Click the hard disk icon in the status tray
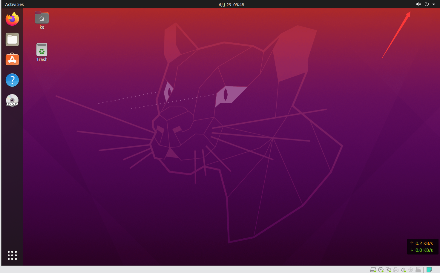Image resolution: width=440 pixels, height=273 pixels. (373, 269)
